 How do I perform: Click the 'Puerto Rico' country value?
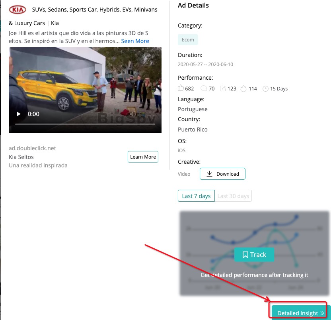193,130
